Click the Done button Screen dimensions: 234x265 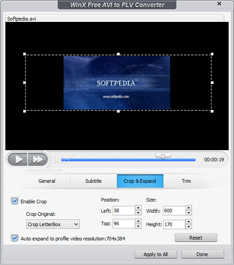(x=203, y=254)
